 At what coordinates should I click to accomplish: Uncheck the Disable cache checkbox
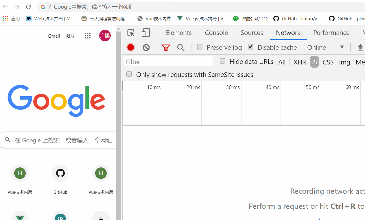(250, 47)
